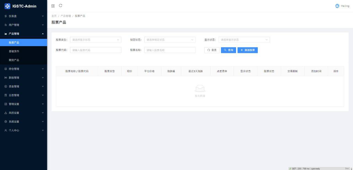Image resolution: width=353 pixels, height=170 pixels.
Task: Click inside the 股票代码 input field
Action: 95,50
